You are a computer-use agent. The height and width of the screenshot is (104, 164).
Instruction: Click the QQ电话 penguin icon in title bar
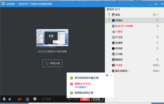pos(3,4)
